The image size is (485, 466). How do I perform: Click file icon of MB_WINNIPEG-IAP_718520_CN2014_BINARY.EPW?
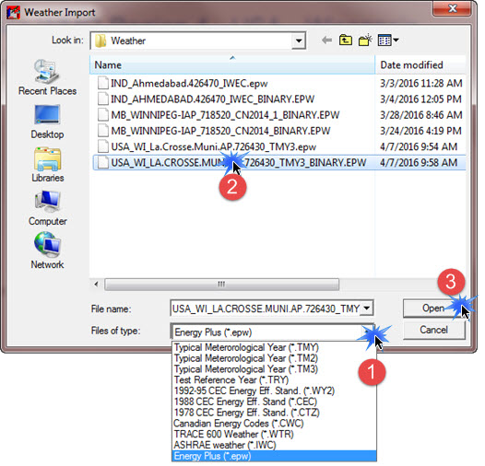(103, 131)
